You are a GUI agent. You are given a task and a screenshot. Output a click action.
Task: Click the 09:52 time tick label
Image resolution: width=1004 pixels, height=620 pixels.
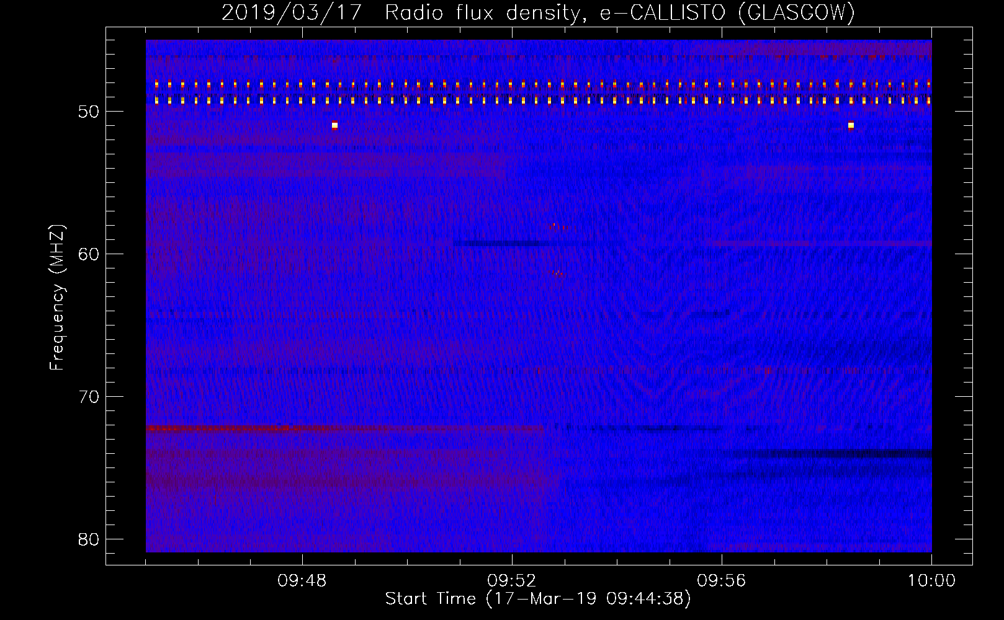[x=512, y=581]
